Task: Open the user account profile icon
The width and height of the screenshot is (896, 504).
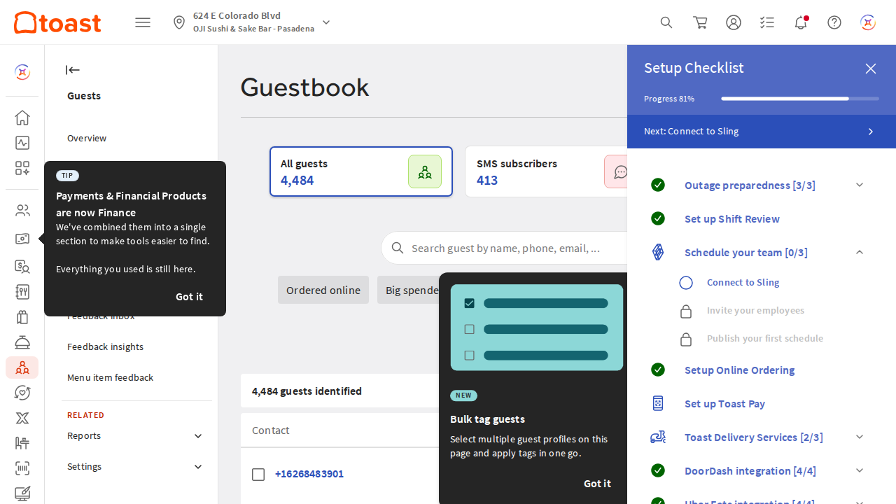Action: [x=733, y=22]
